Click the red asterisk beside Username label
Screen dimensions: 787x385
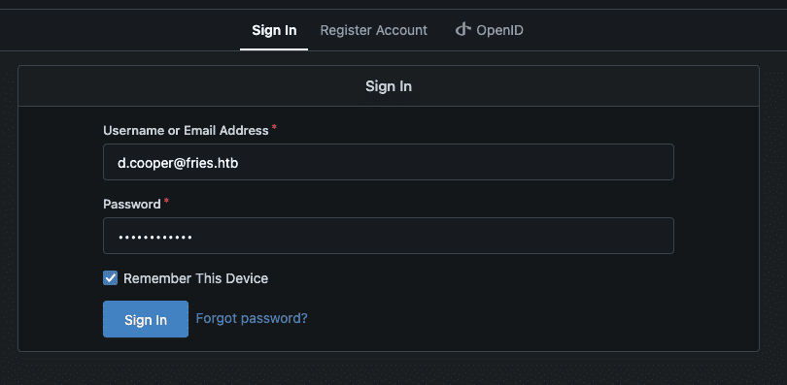(274, 128)
